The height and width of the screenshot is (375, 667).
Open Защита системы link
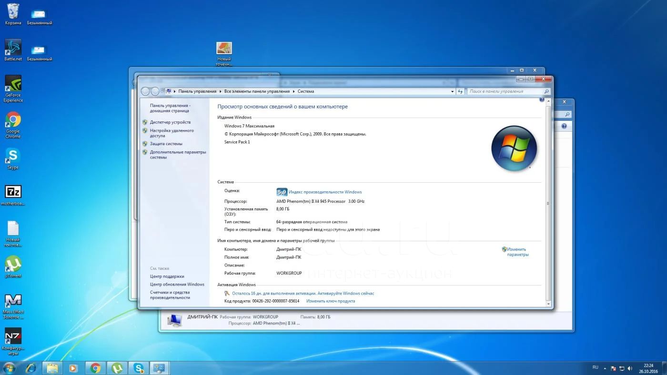[166, 144]
